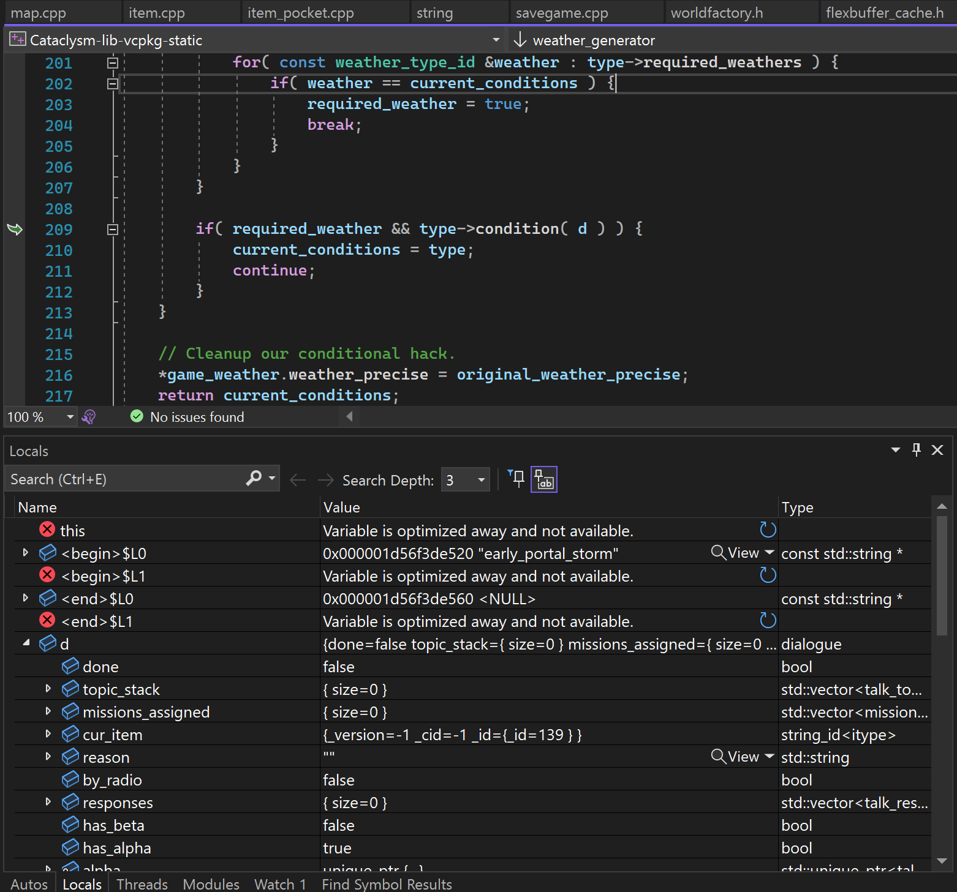Open the Watch 1 tab
The height and width of the screenshot is (892, 957).
click(x=280, y=884)
